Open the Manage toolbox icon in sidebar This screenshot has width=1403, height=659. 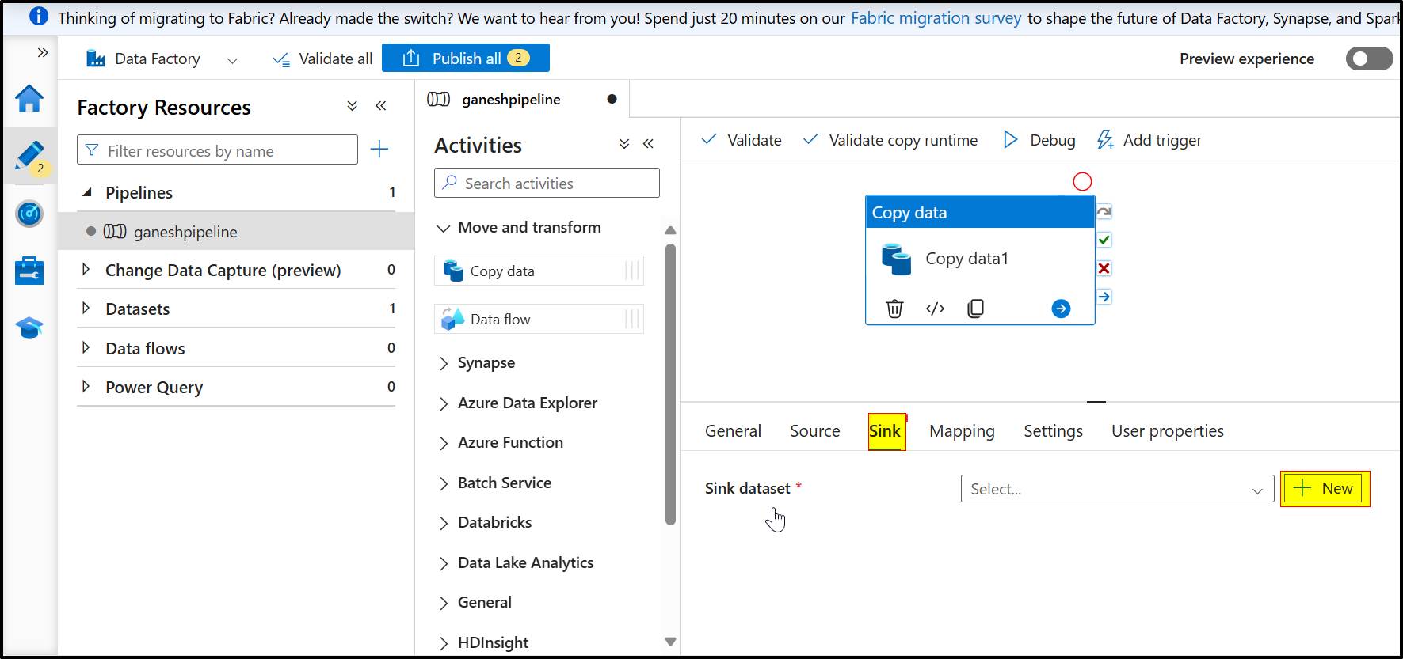pos(29,271)
